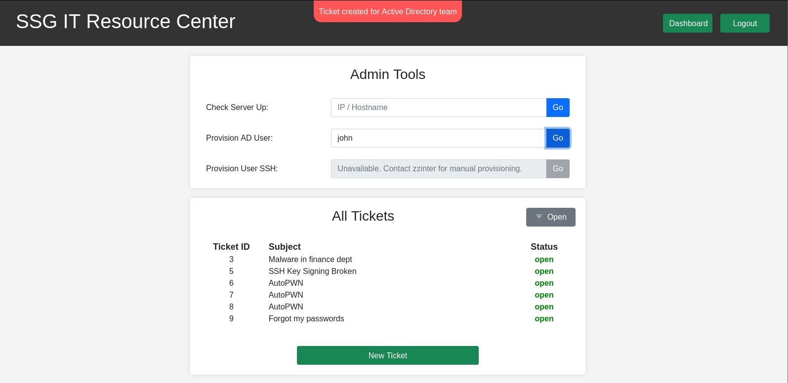Click the Provision AD User field containing john
This screenshot has width=788, height=383.
pyautogui.click(x=439, y=138)
